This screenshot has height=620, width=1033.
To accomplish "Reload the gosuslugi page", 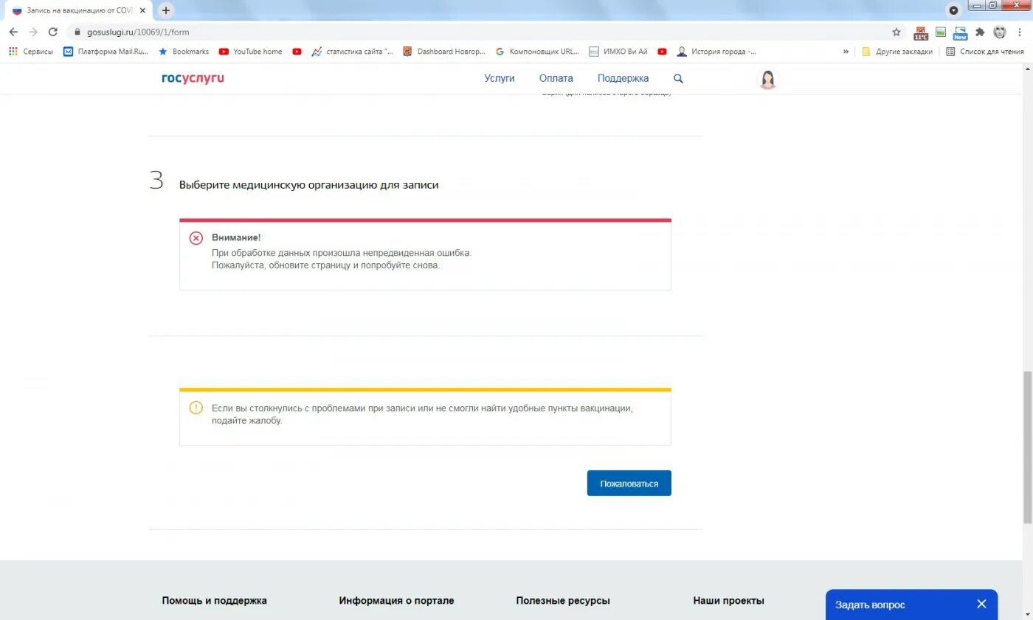I will (x=53, y=32).
